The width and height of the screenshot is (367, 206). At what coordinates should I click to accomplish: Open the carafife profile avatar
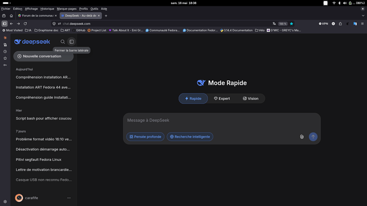pos(19,198)
